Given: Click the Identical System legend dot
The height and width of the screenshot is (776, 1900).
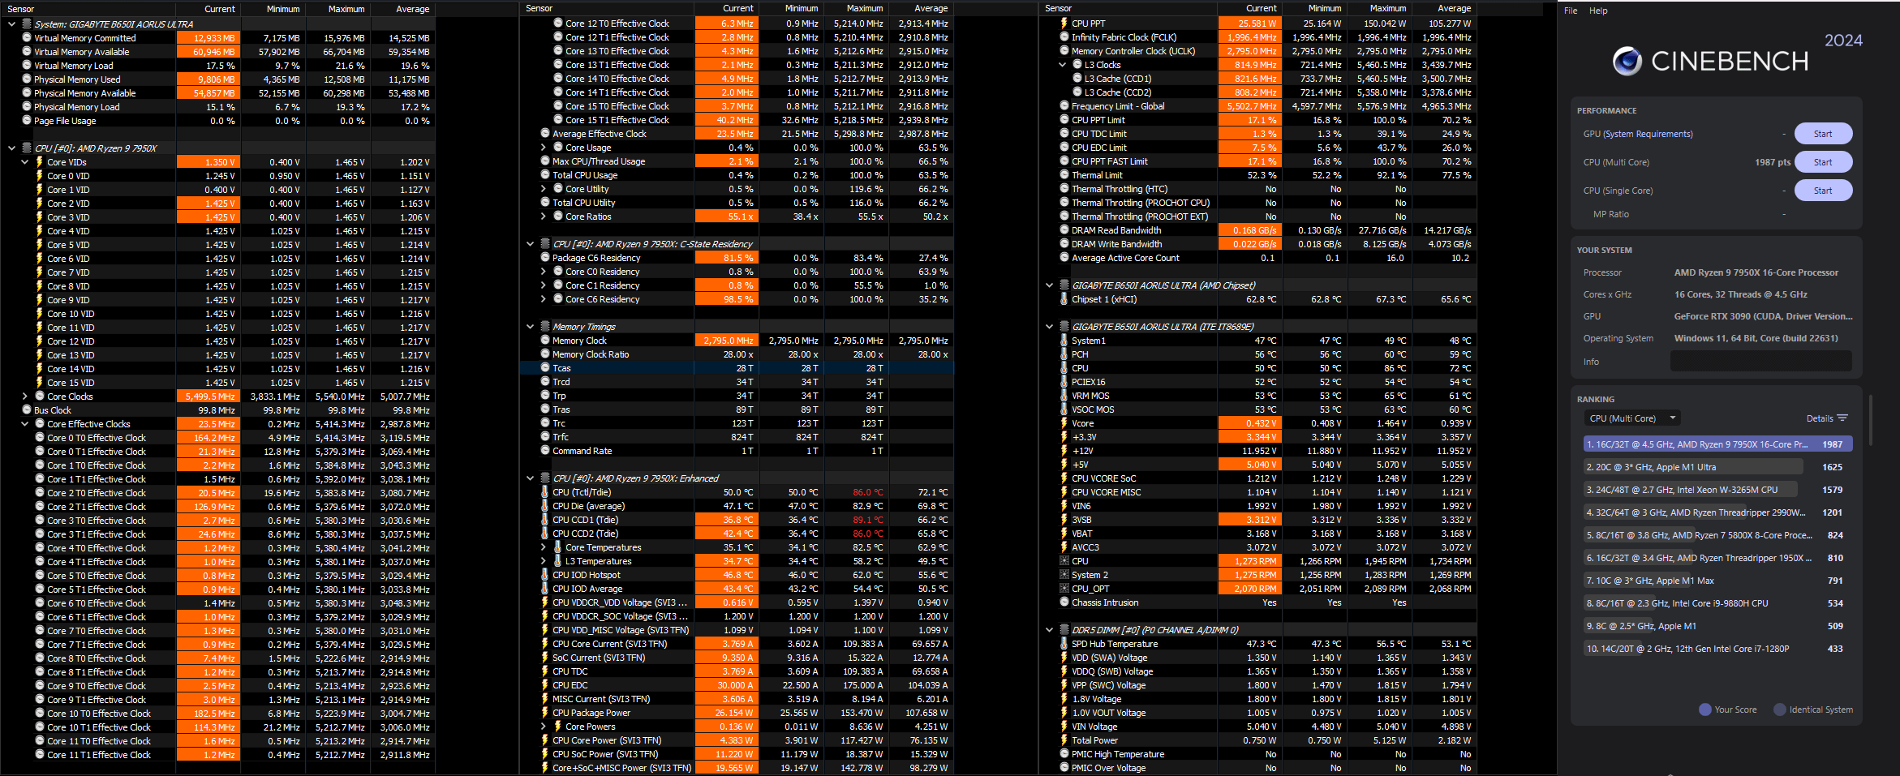Looking at the screenshot, I should coord(1780,710).
